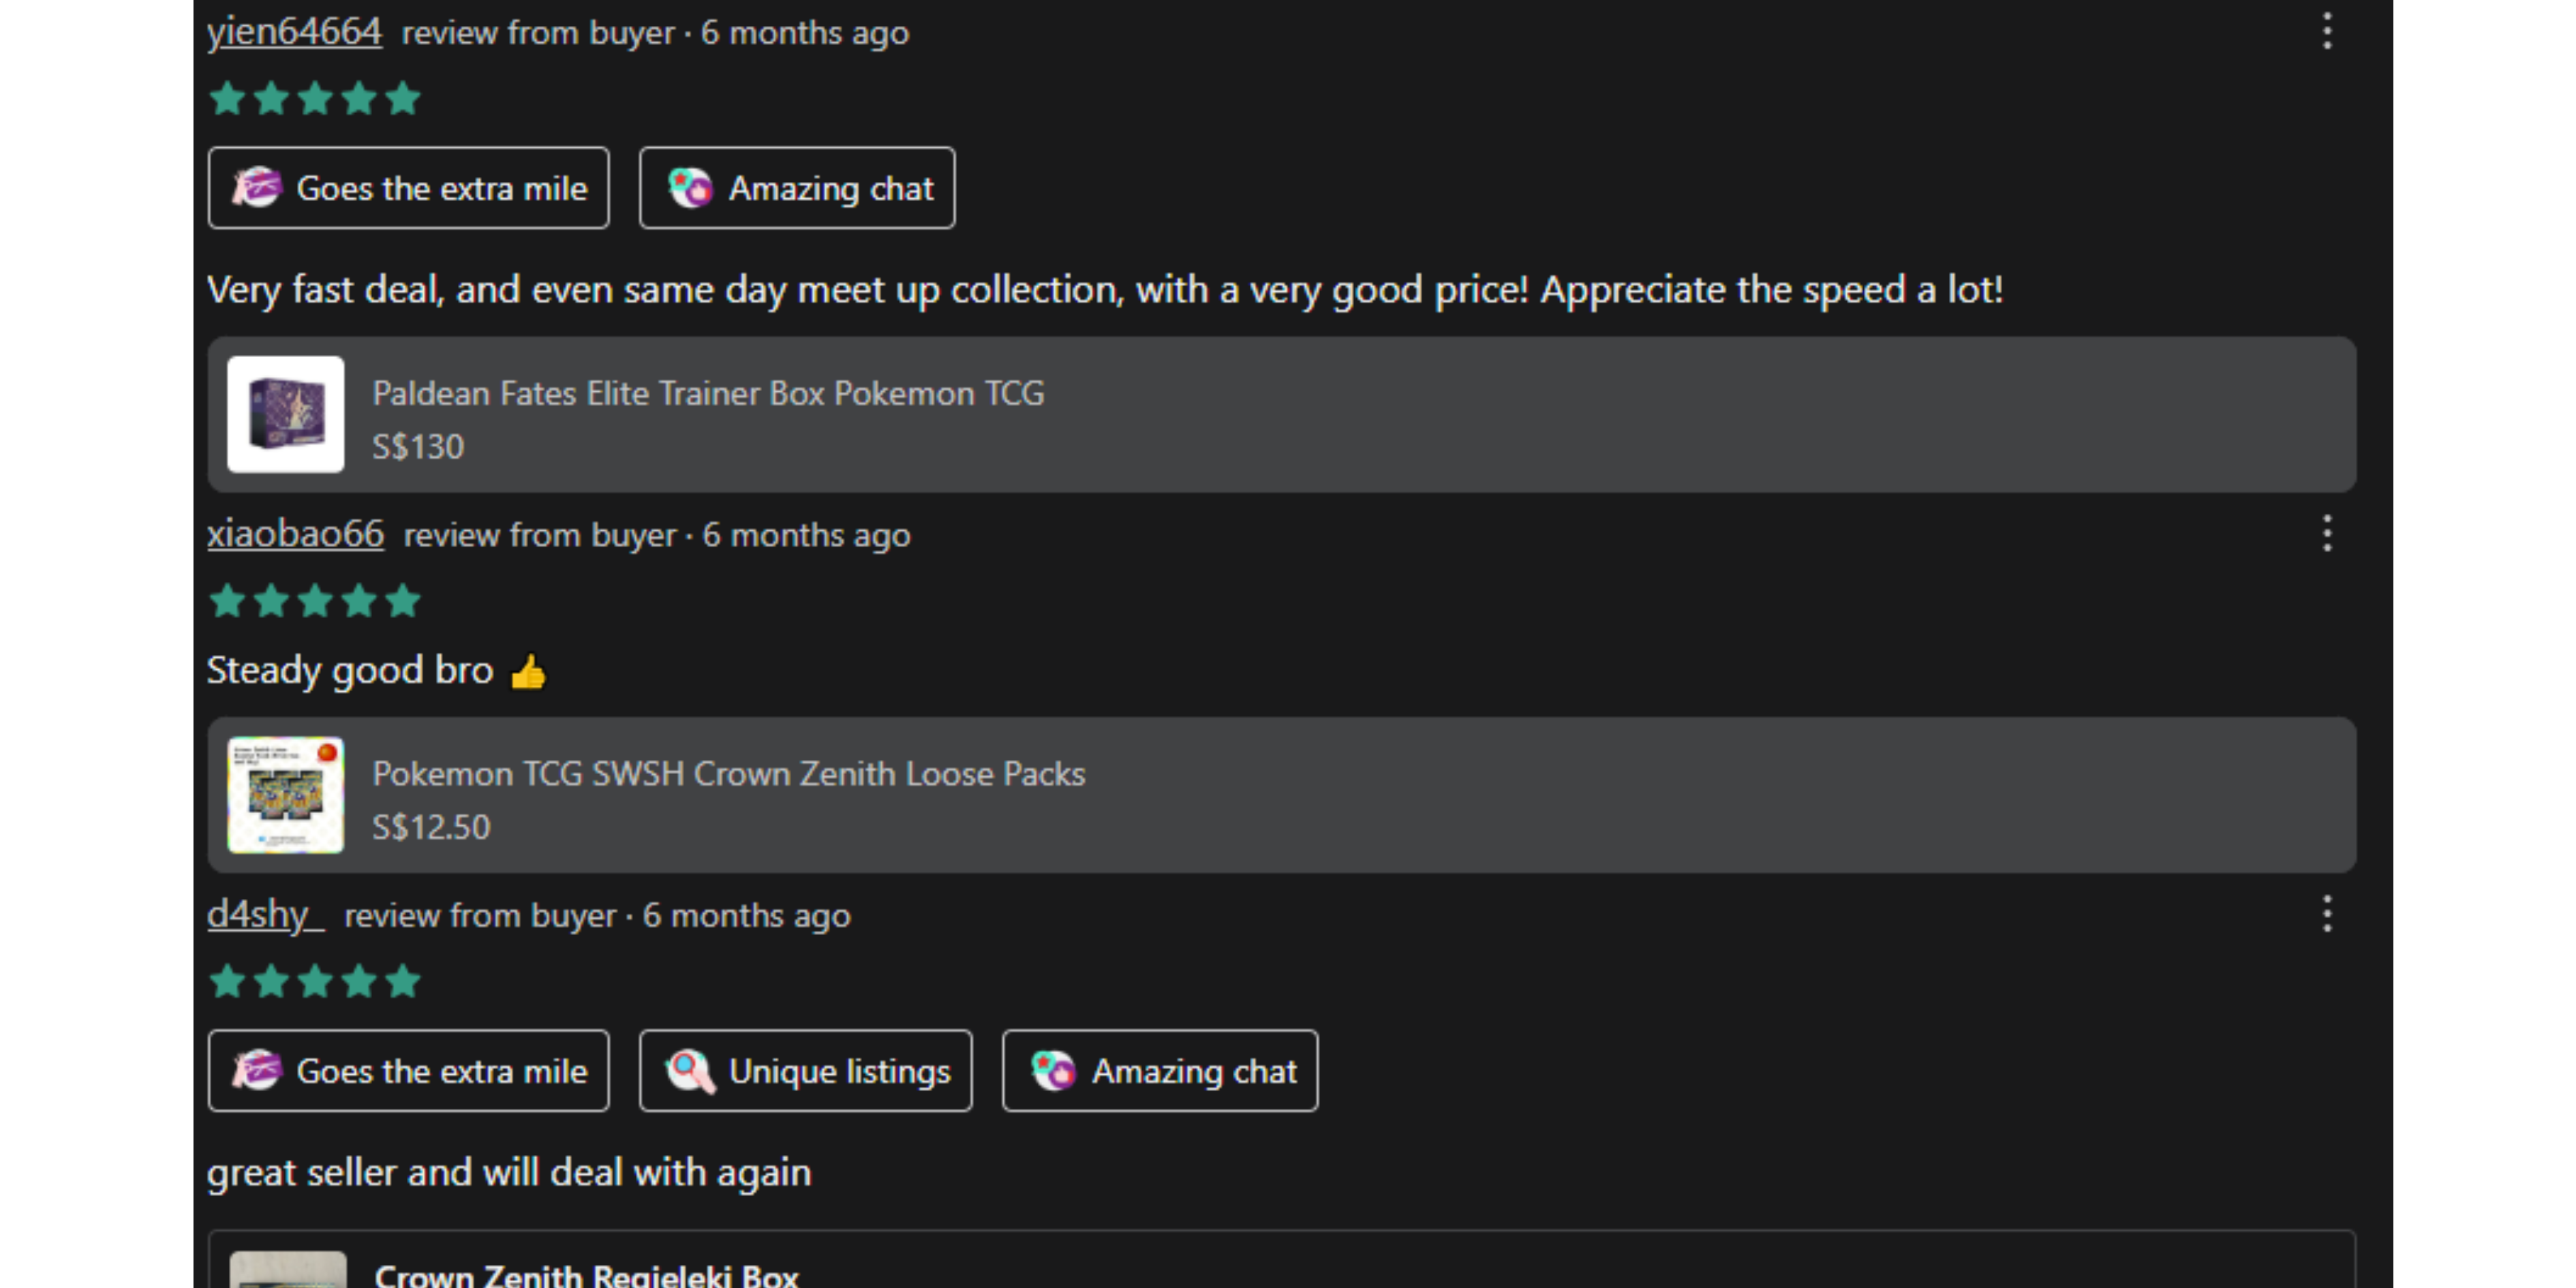The image size is (2576, 1288).
Task: Click the five-star rating on xiaobao66's review
Action: (315, 601)
